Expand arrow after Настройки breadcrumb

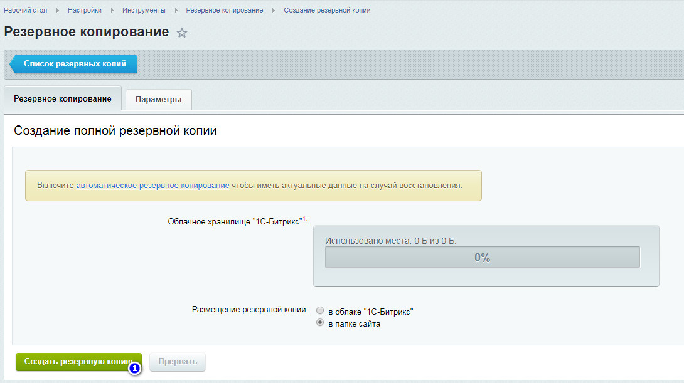(x=112, y=10)
